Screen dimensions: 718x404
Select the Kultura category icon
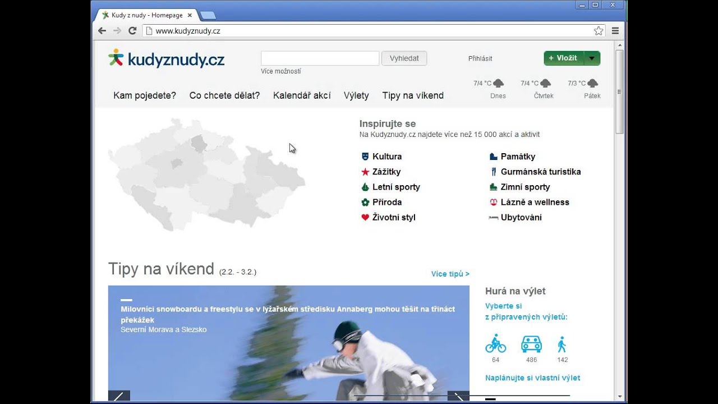tap(365, 157)
